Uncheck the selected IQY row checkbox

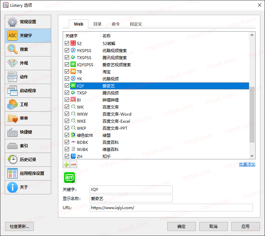(67, 86)
